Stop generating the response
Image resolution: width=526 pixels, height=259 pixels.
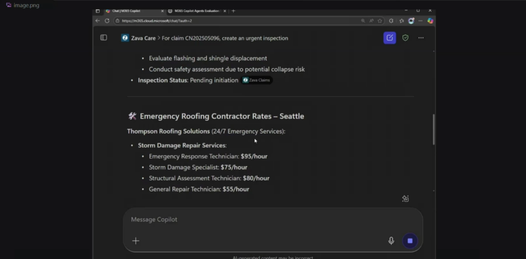point(410,240)
